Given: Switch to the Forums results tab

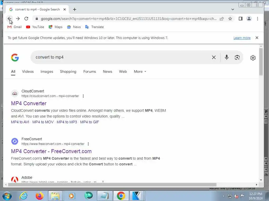Looking at the screenshot, I should coord(90,72).
